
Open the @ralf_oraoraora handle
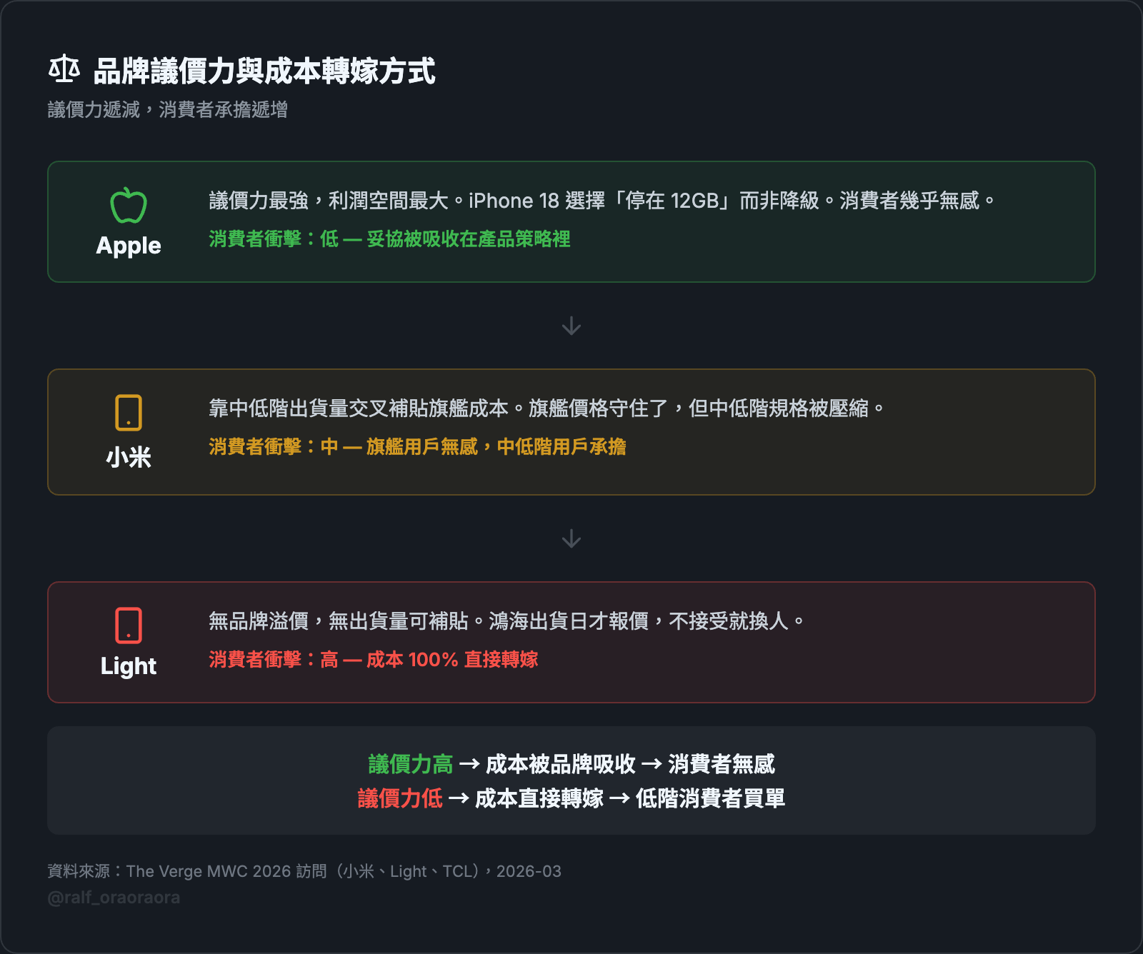click(x=114, y=898)
